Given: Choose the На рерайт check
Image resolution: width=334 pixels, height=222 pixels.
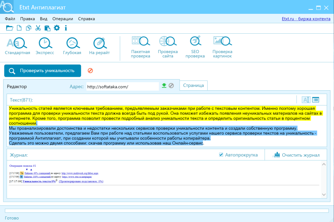Looking at the screenshot, I should [x=99, y=46].
